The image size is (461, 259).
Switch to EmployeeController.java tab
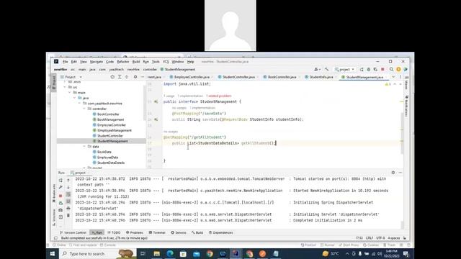tap(192, 77)
